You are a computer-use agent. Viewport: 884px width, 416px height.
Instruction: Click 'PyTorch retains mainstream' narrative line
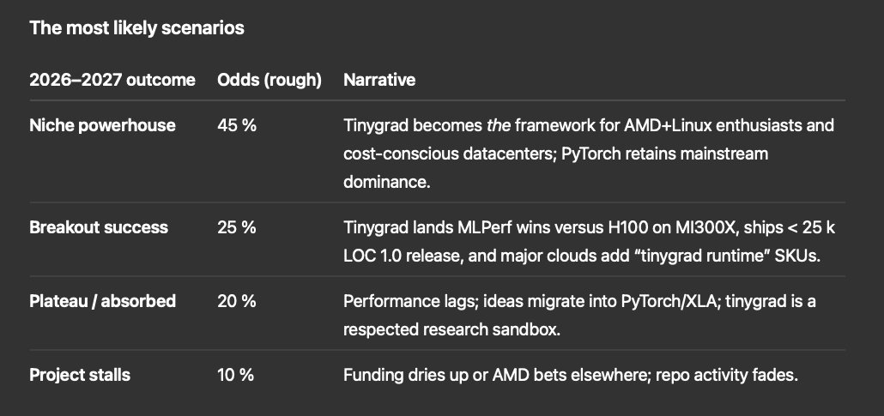click(x=664, y=154)
